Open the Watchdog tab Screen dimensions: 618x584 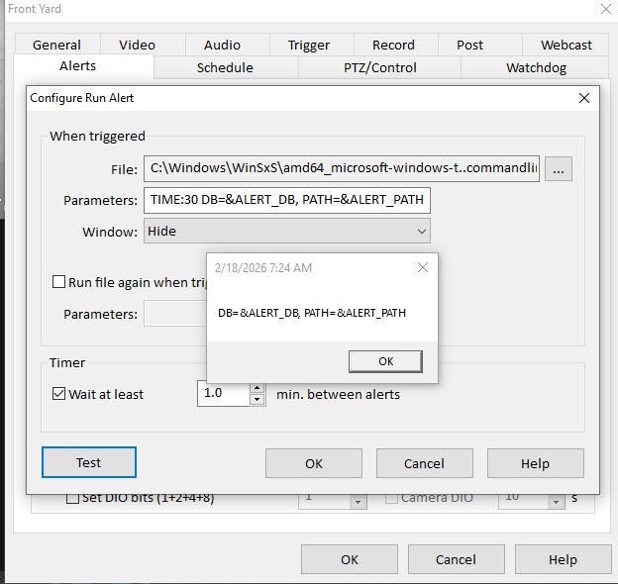pyautogui.click(x=536, y=67)
